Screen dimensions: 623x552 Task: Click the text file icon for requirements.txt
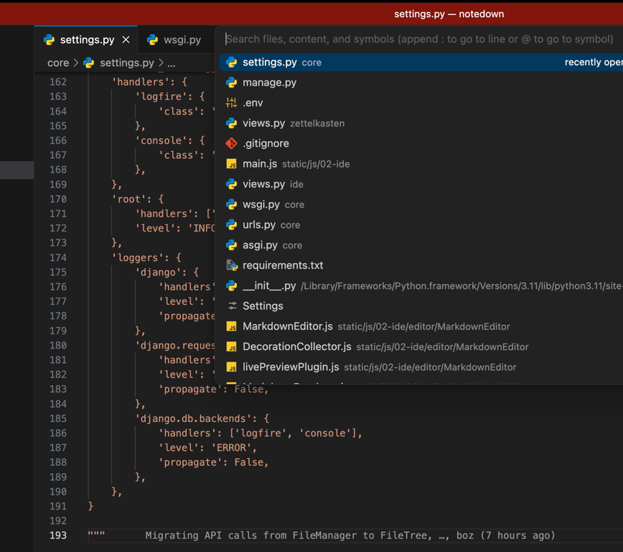(x=231, y=265)
